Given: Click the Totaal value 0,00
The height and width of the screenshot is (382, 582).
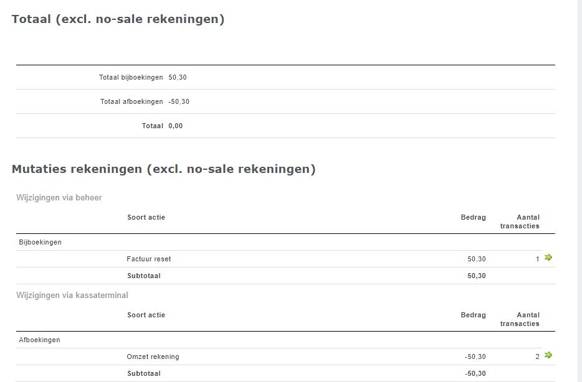Looking at the screenshot, I should tap(176, 126).
